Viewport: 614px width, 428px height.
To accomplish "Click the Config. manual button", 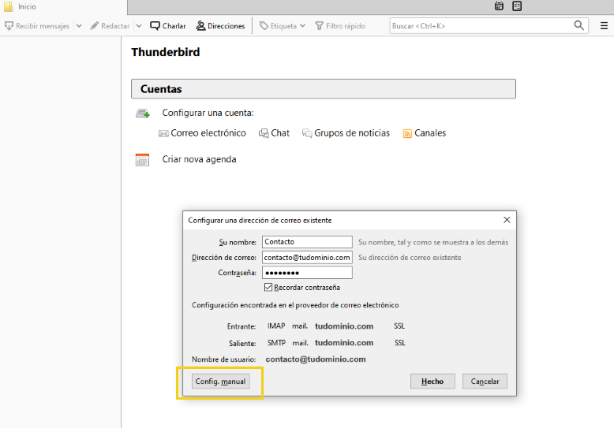I will 220,381.
